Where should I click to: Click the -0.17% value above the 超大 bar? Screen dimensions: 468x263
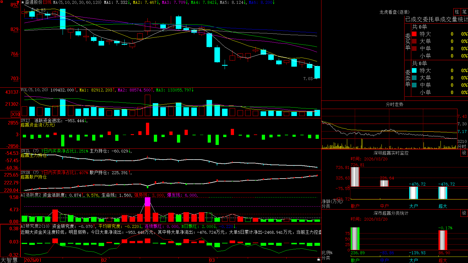pos(445,228)
